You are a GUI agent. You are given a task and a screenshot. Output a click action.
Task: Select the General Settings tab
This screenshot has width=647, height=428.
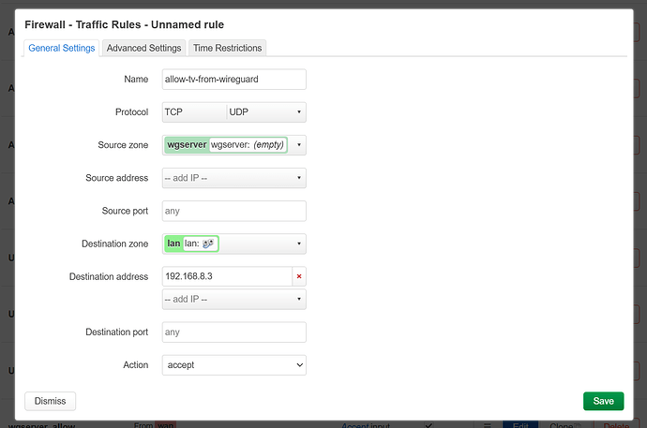tap(62, 48)
